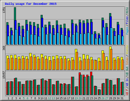Click day label "1" on the x-axis
The height and width of the screenshot is (101, 130).
(x=8, y=98)
